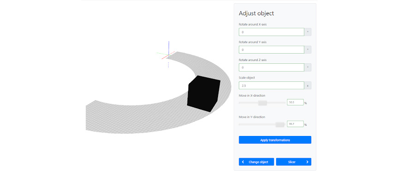Click the x multiplier beside Scale object
The width and height of the screenshot is (399, 172).
(308, 86)
